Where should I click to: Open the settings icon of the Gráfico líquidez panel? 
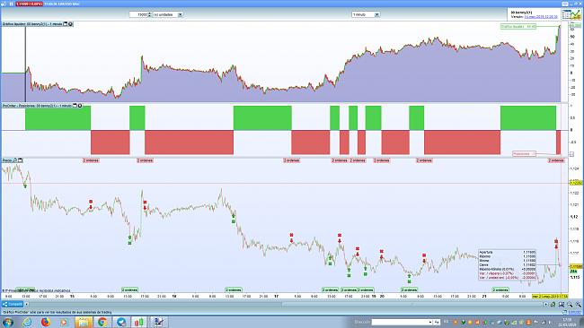[x=70, y=24]
